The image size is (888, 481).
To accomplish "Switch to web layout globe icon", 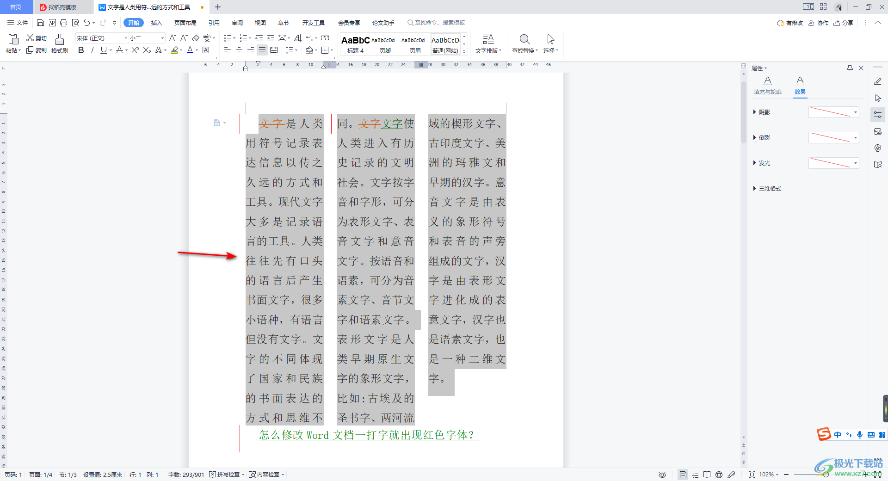I will click(719, 475).
